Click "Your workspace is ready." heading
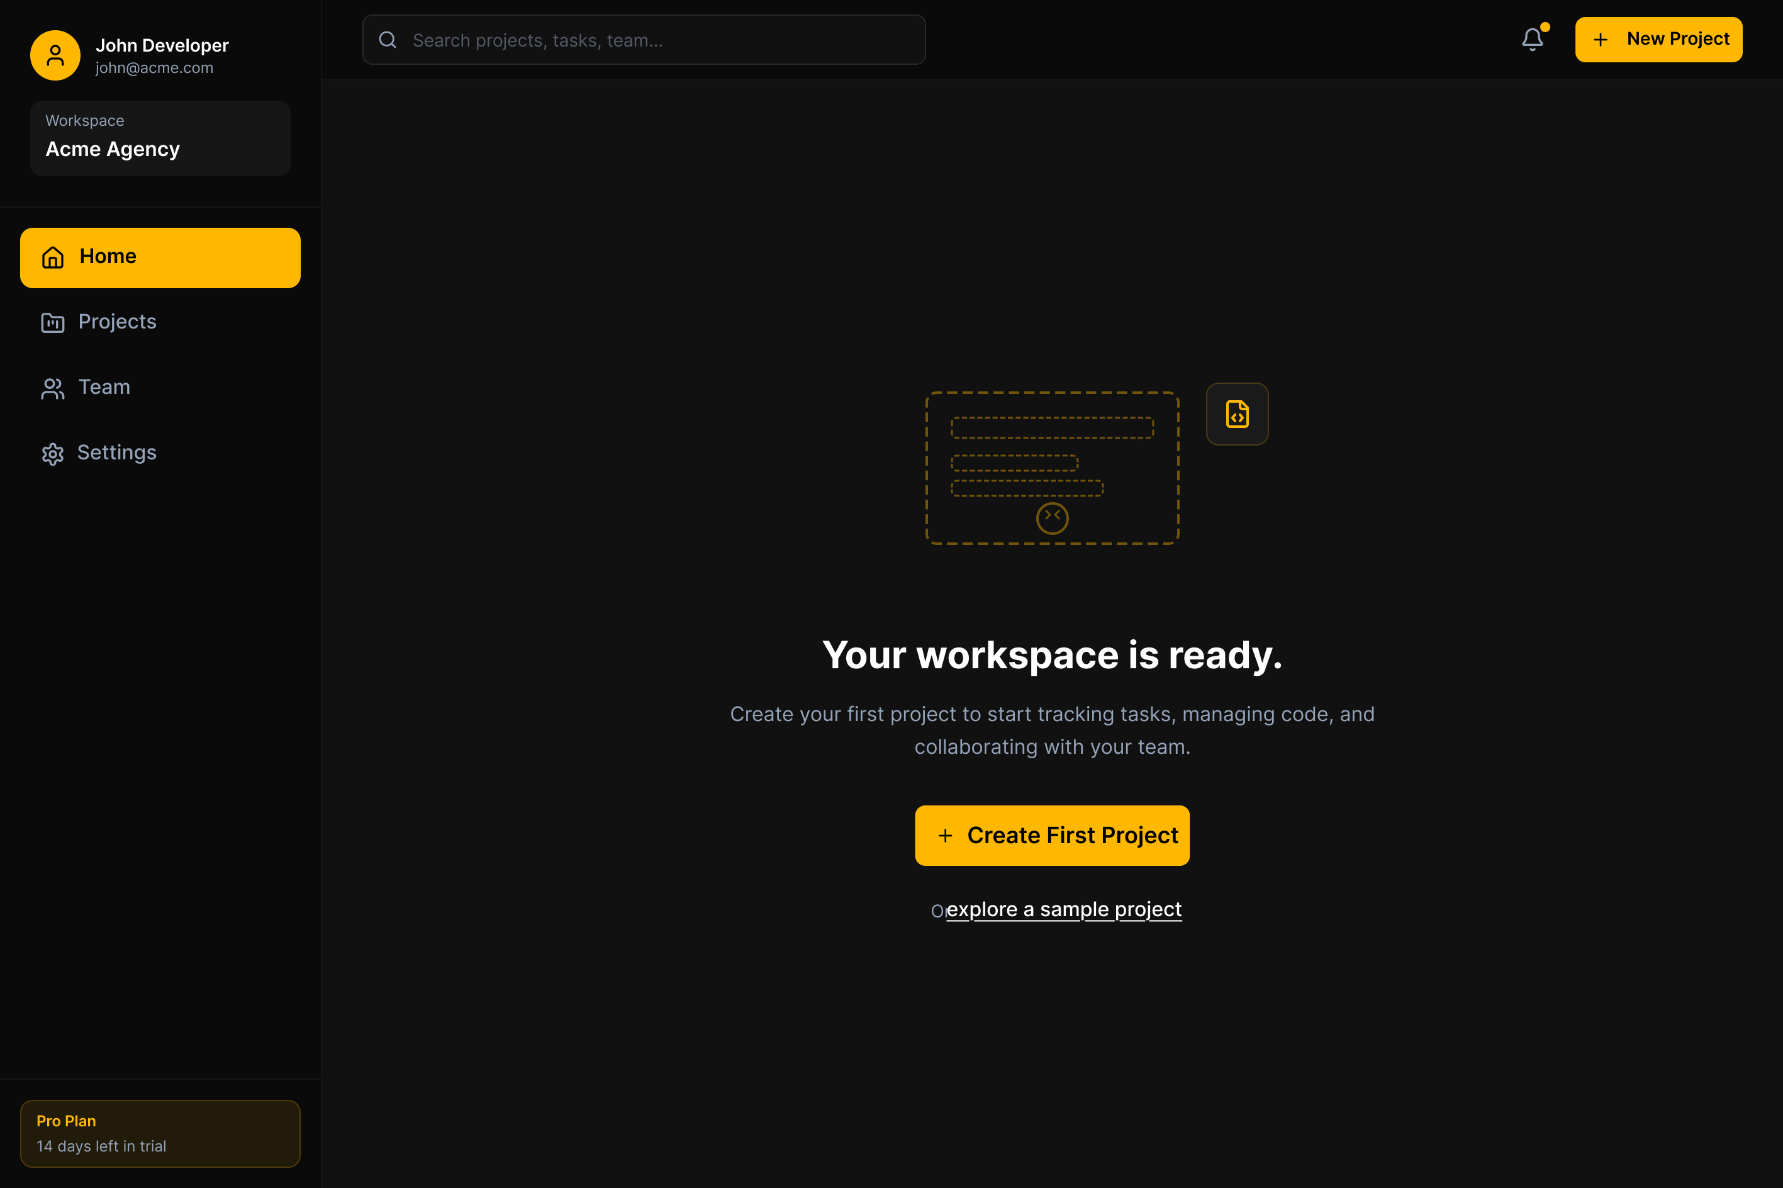This screenshot has width=1783, height=1188. coord(1052,654)
